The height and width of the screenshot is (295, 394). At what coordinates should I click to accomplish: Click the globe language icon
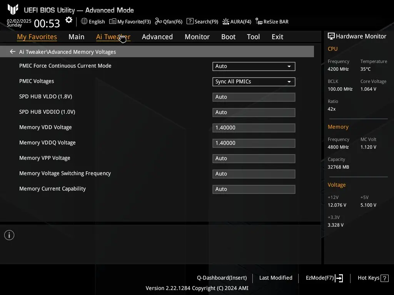click(84, 22)
